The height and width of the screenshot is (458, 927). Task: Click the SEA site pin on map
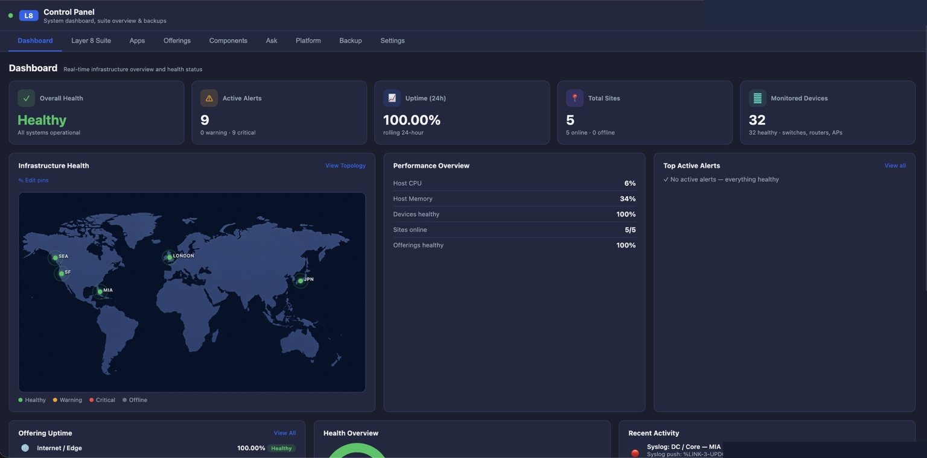[x=55, y=258]
